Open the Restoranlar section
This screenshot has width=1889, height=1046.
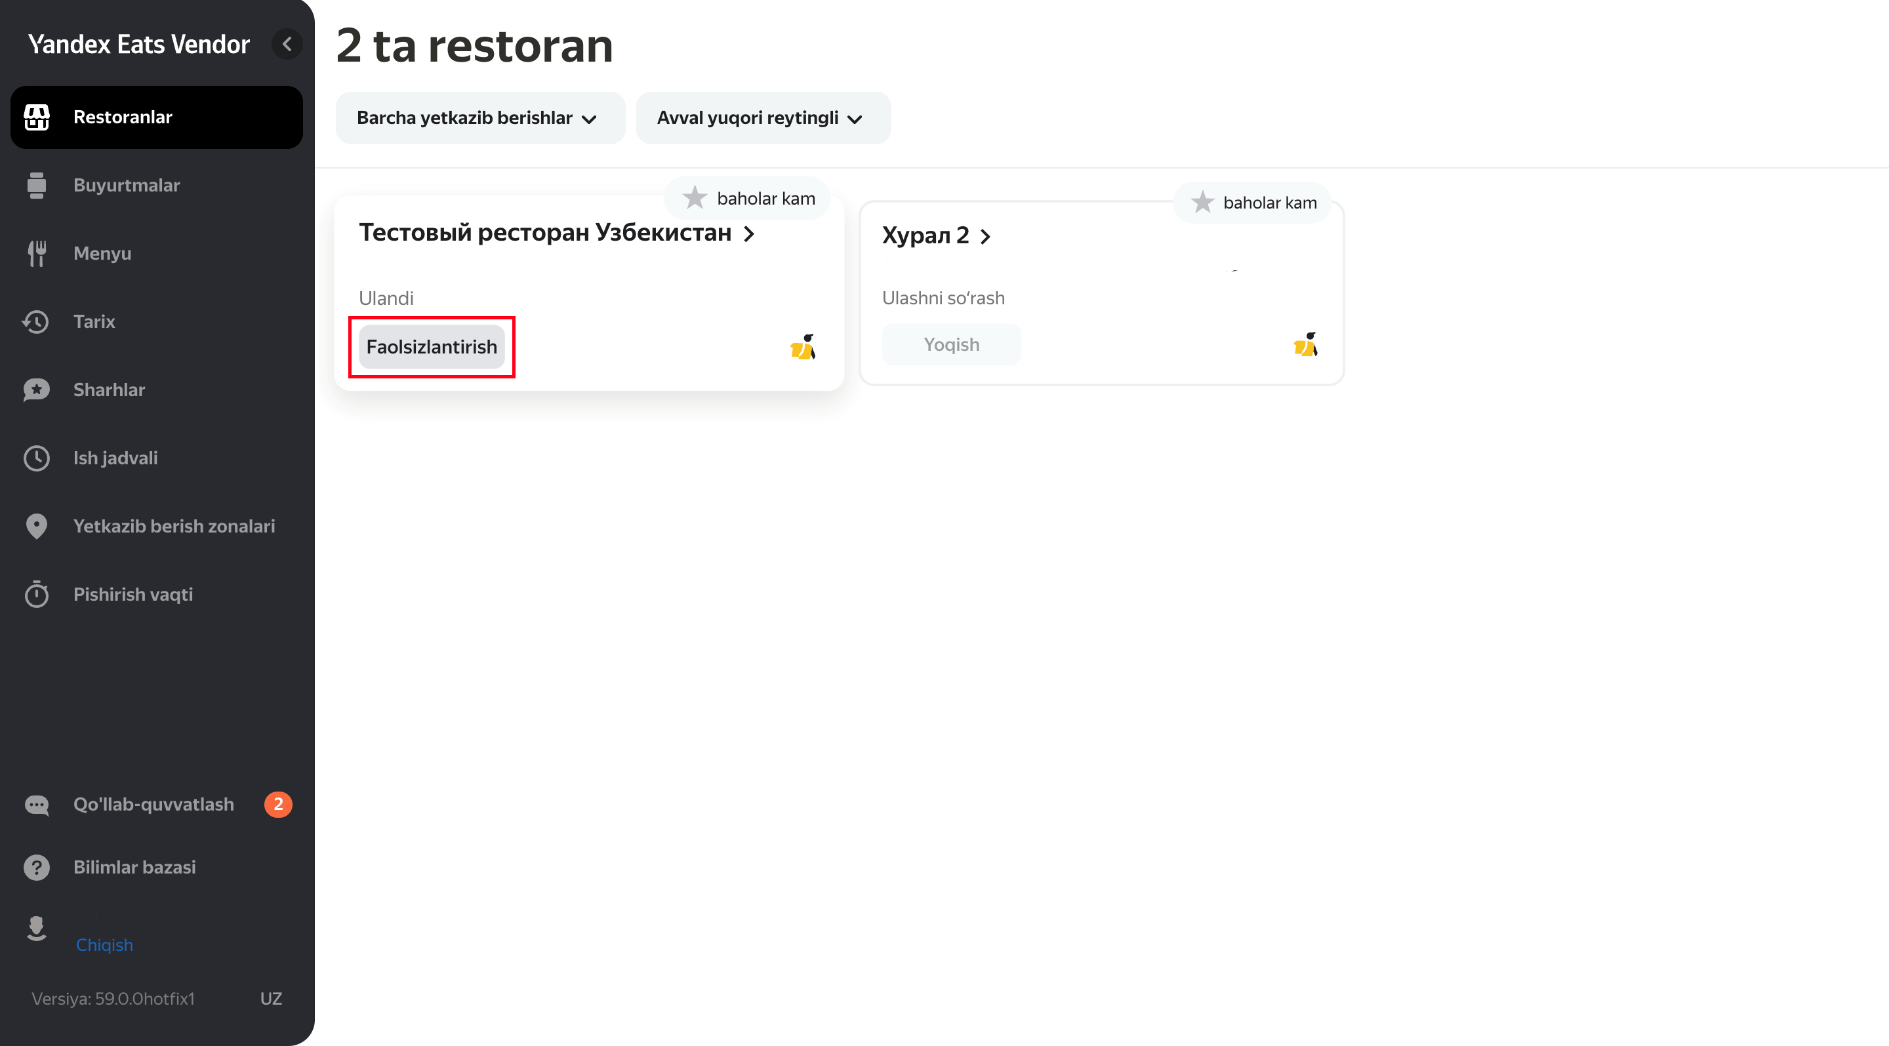[156, 117]
